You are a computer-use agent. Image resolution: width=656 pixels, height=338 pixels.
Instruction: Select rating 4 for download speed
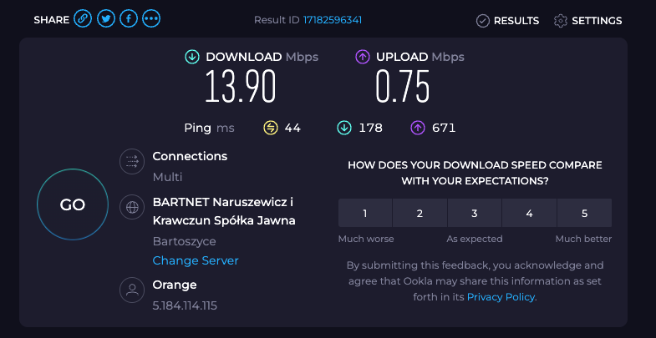tap(529, 213)
